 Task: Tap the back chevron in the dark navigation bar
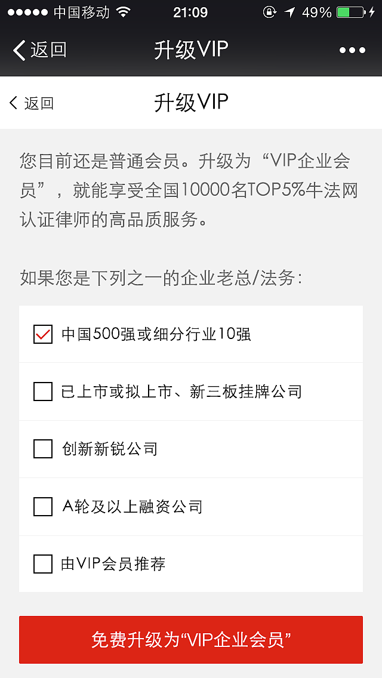click(x=19, y=50)
